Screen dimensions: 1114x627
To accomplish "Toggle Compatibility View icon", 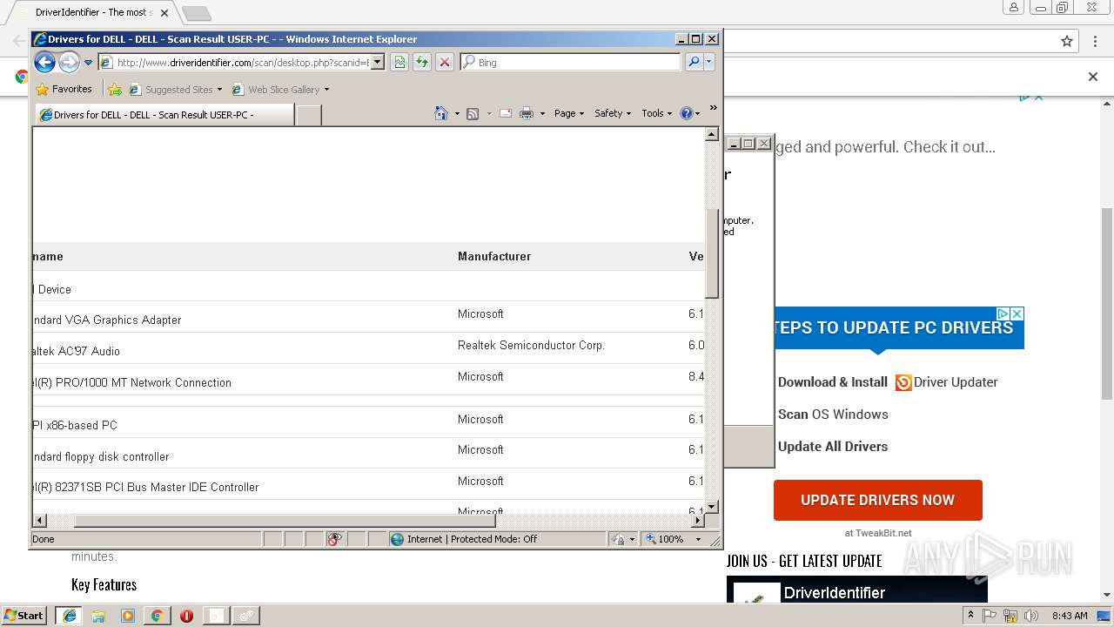I will pyautogui.click(x=399, y=62).
